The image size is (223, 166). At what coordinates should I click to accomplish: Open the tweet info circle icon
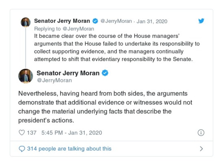click(x=201, y=133)
